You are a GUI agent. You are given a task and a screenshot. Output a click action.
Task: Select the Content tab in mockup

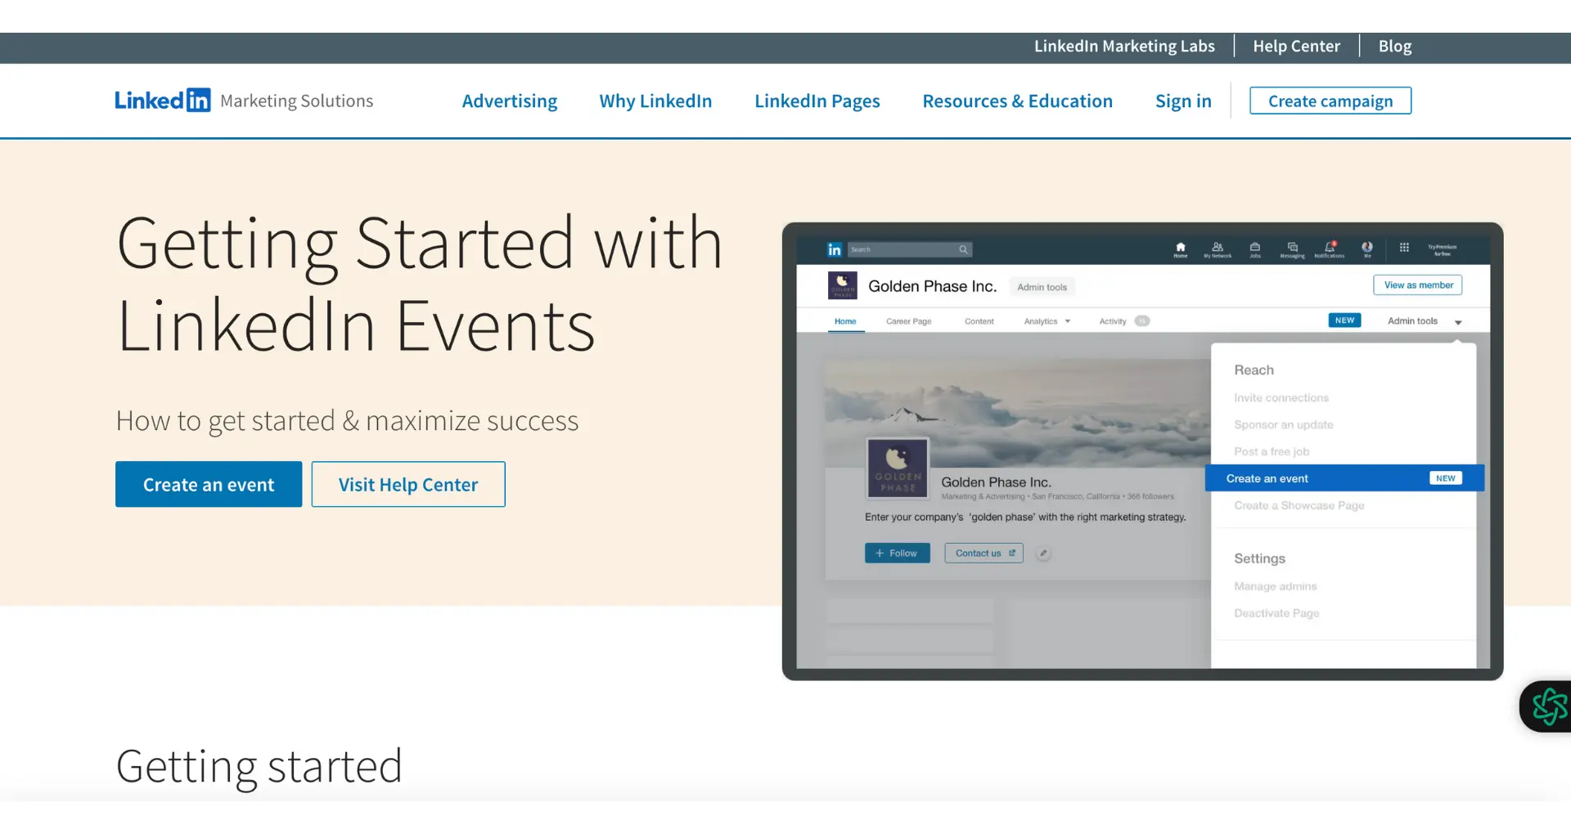979,321
